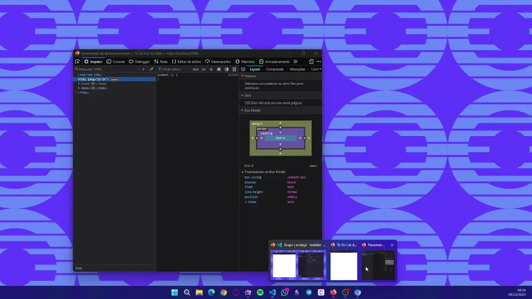
Task: Click the content-box value
Action: [296, 177]
